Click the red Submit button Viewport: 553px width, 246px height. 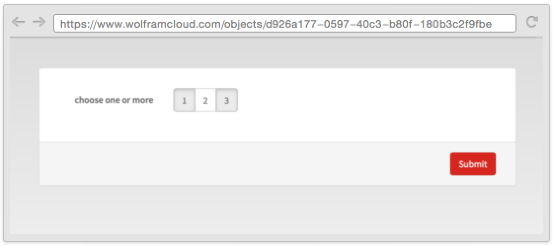tap(473, 164)
